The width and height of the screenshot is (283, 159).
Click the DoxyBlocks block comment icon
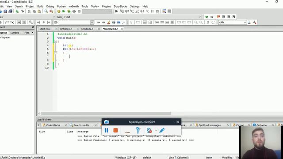7,23
